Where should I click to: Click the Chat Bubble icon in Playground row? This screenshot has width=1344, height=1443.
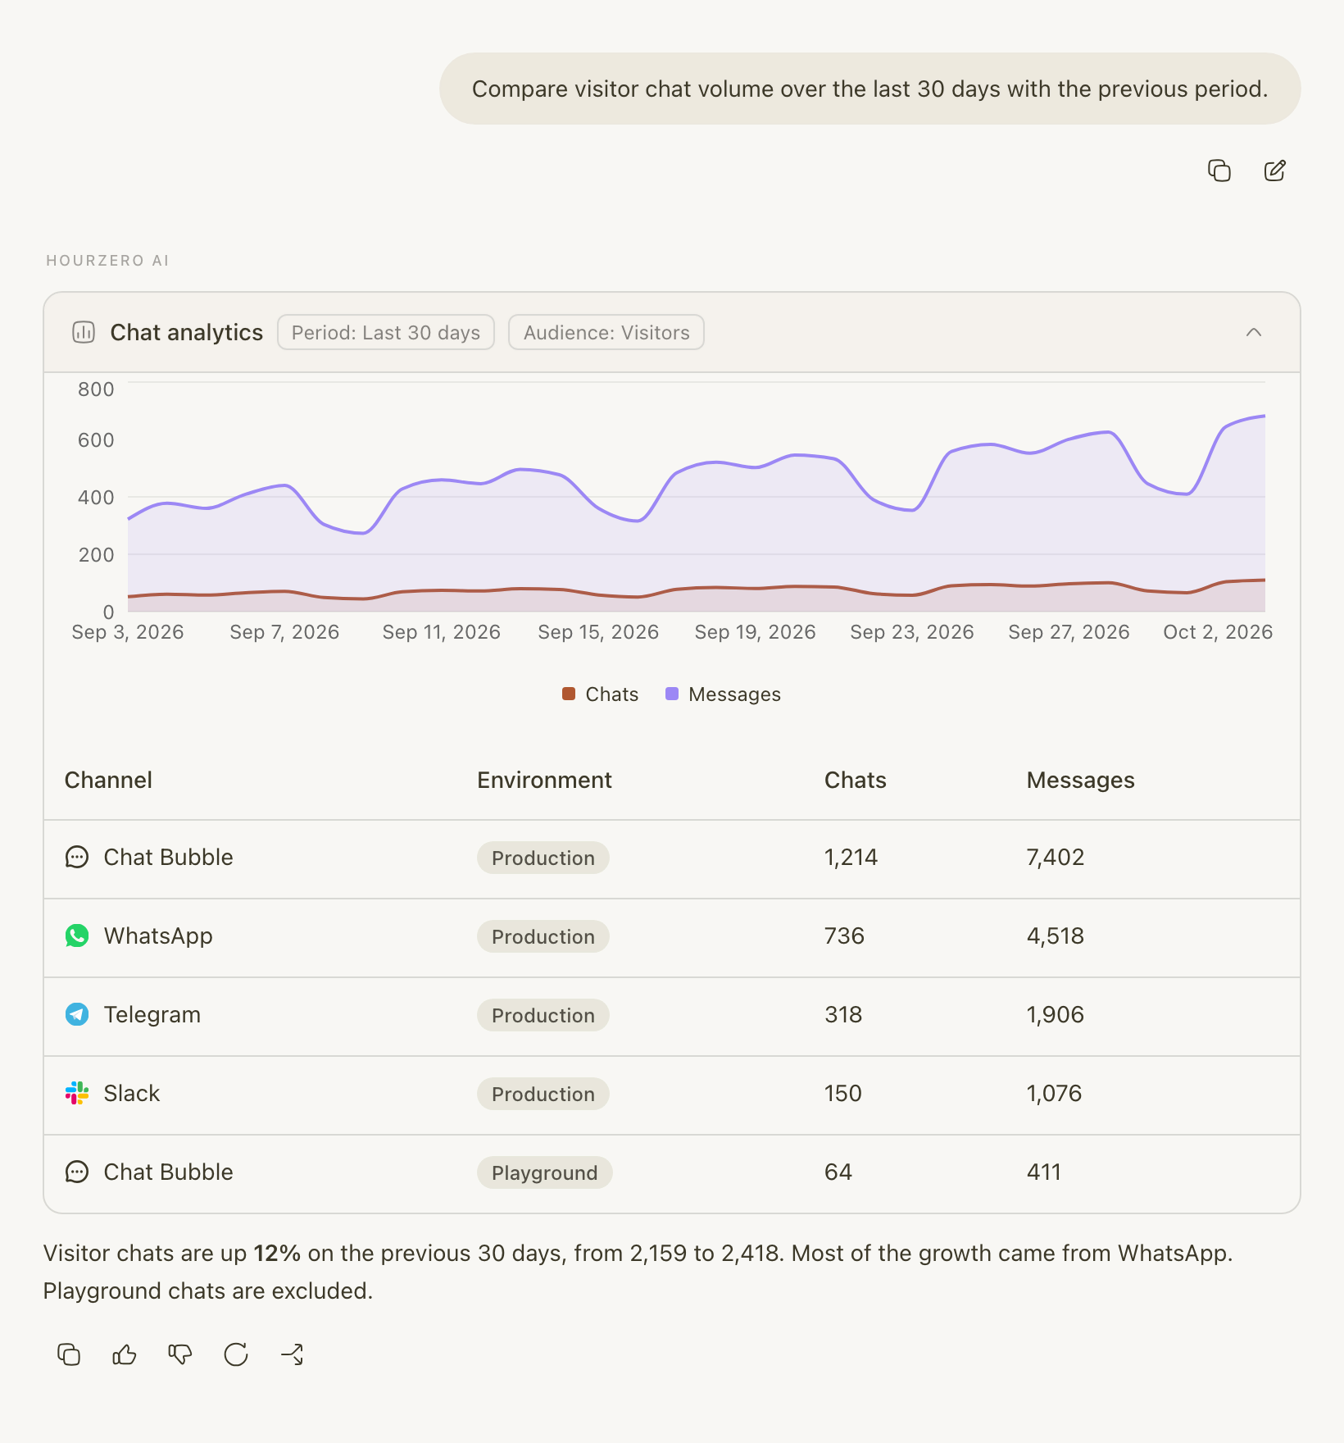coord(77,1172)
